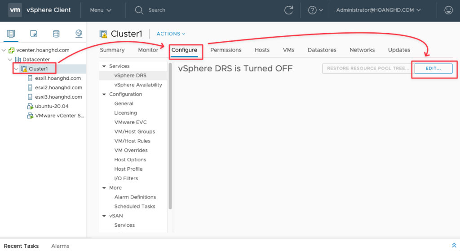Click the ubuntu-20.04 VM icon
Image resolution: width=460 pixels, height=251 pixels.
30,107
